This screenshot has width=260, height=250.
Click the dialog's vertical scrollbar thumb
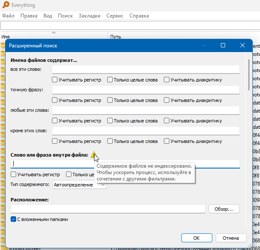(x=249, y=75)
